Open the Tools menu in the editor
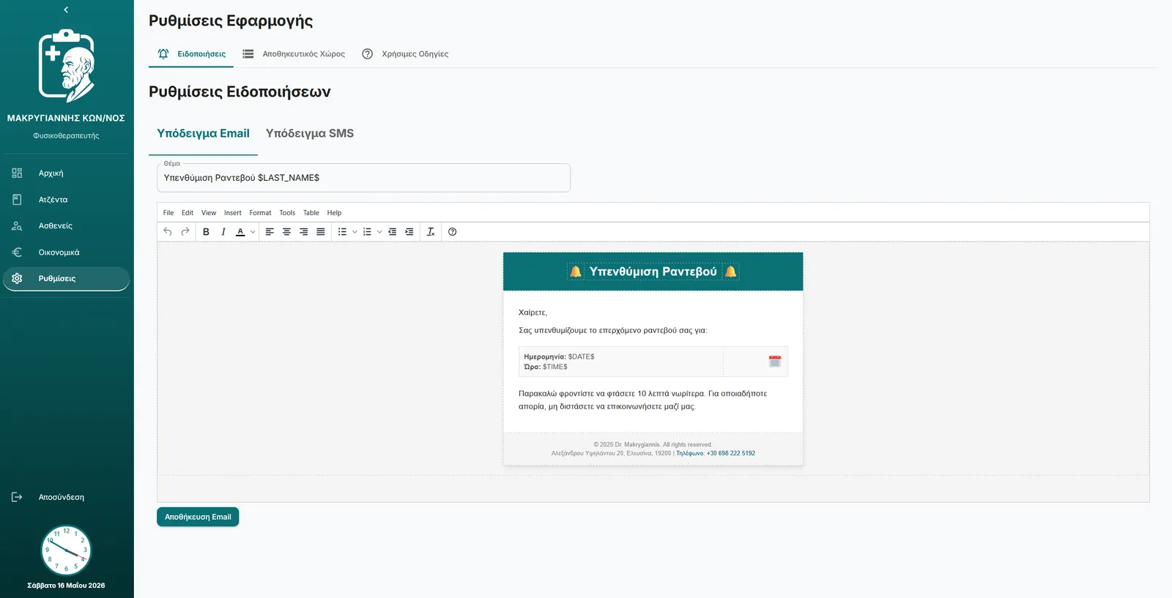 click(287, 213)
